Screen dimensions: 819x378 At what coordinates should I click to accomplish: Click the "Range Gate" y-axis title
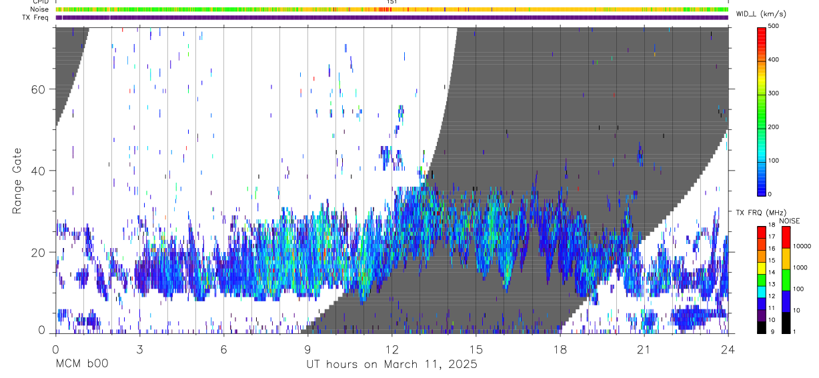17,181
